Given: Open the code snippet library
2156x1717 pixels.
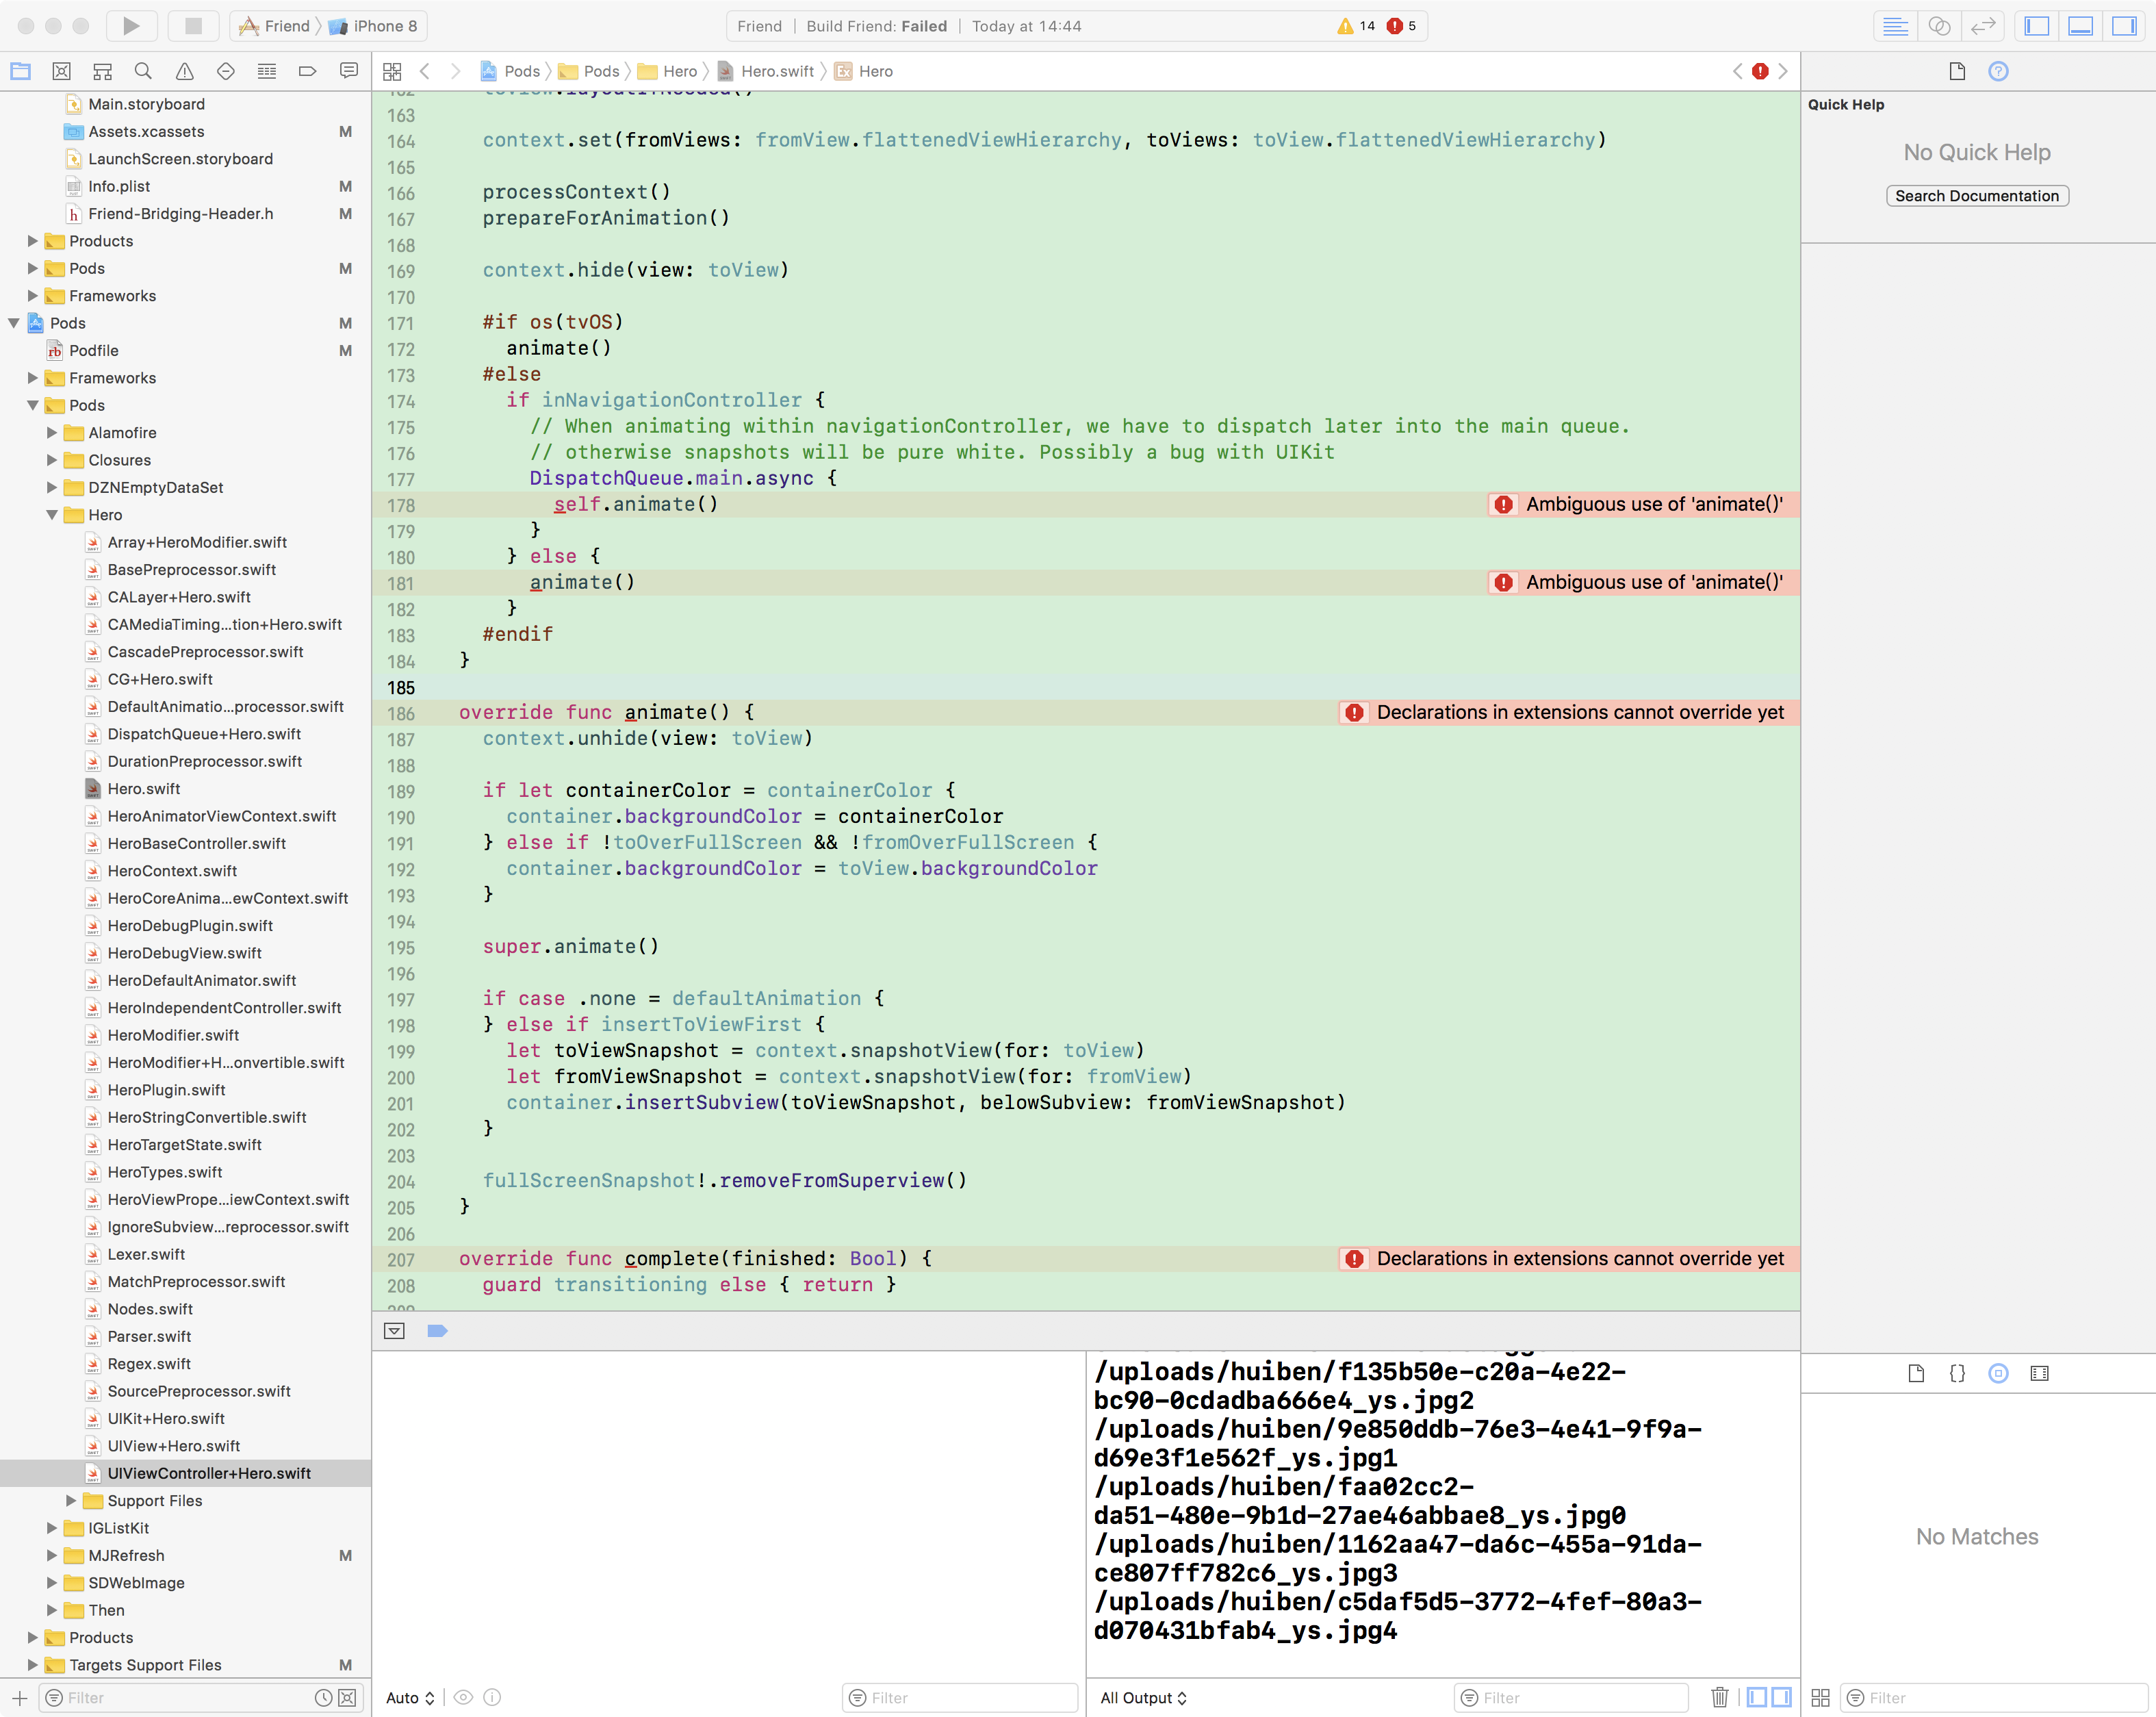Looking at the screenshot, I should pos(1957,1373).
